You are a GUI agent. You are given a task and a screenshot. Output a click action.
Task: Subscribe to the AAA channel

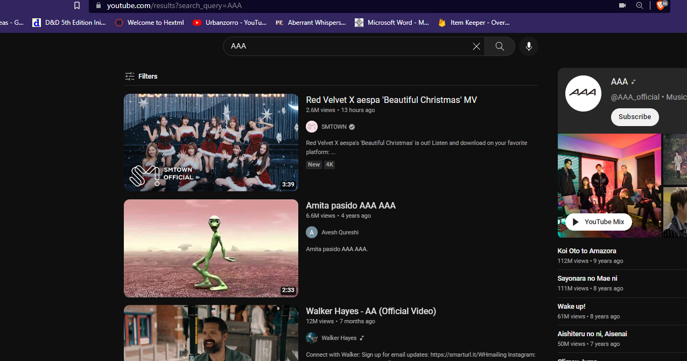click(634, 117)
